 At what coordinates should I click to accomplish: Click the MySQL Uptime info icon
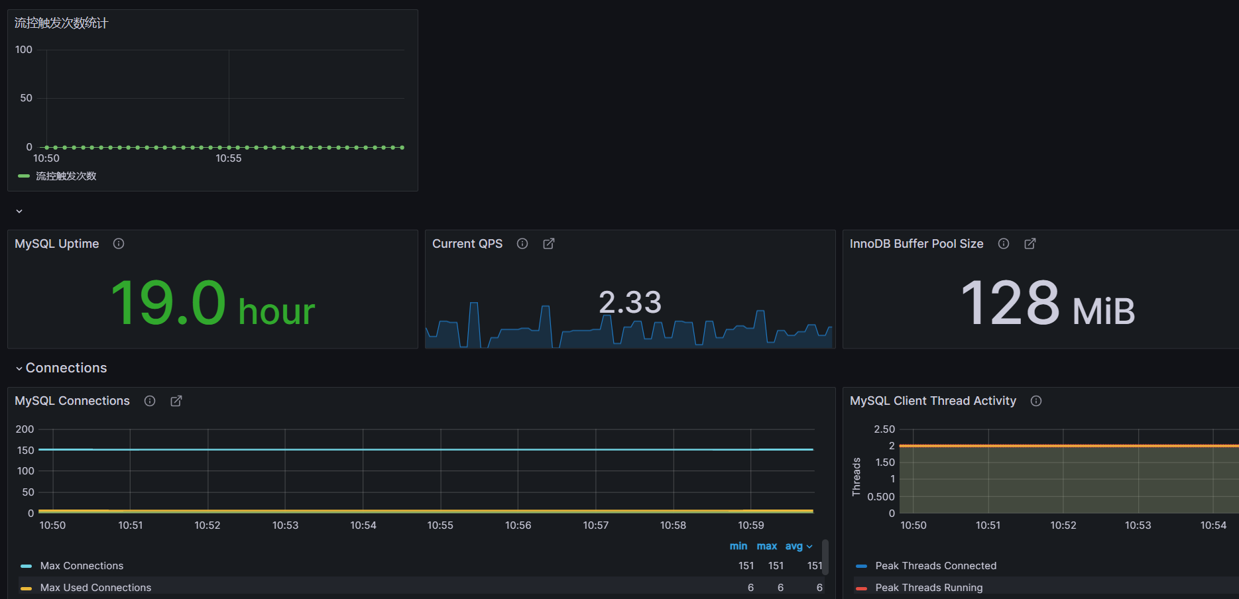[x=119, y=244]
